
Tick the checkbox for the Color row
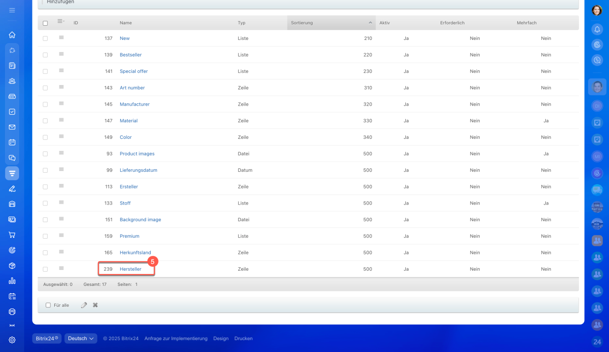(45, 137)
